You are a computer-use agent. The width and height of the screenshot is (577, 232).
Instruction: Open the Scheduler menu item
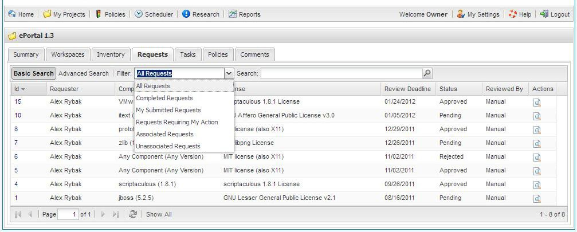click(x=154, y=14)
